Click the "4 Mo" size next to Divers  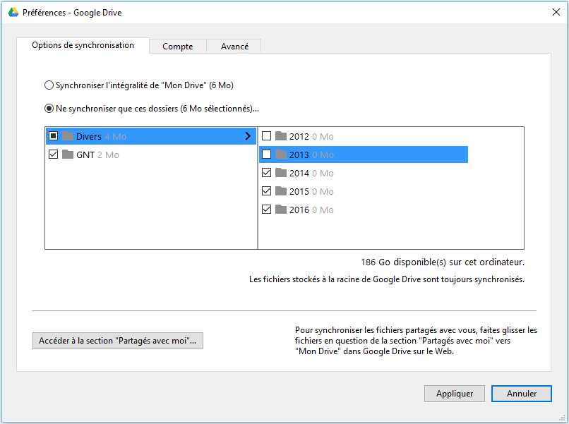coord(115,136)
